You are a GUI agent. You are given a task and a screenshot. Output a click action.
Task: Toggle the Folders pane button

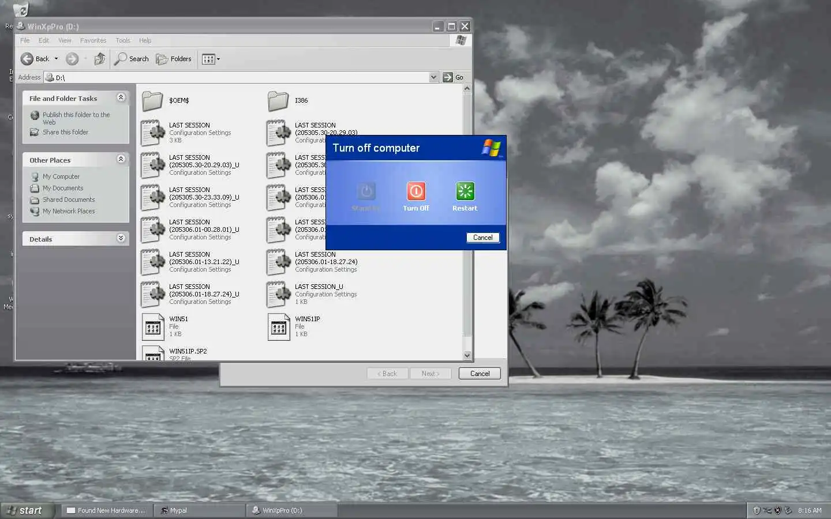point(174,59)
